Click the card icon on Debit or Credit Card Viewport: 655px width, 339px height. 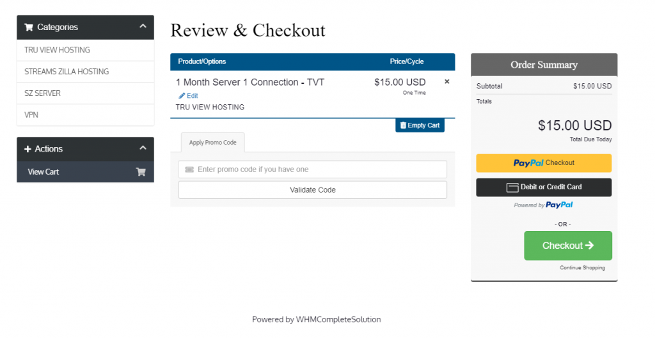(512, 187)
